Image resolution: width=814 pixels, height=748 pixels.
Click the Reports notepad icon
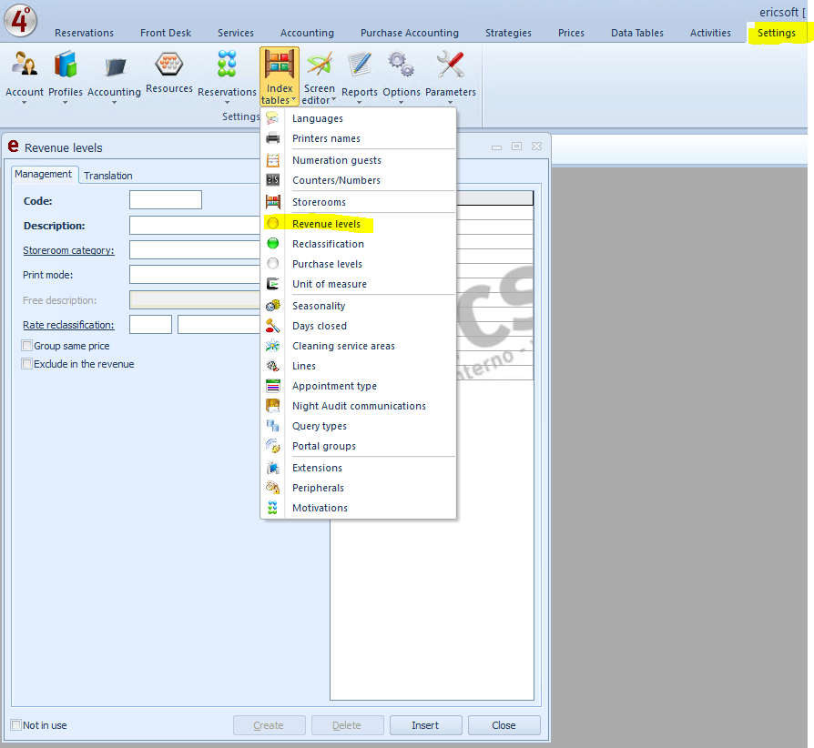pyautogui.click(x=360, y=65)
